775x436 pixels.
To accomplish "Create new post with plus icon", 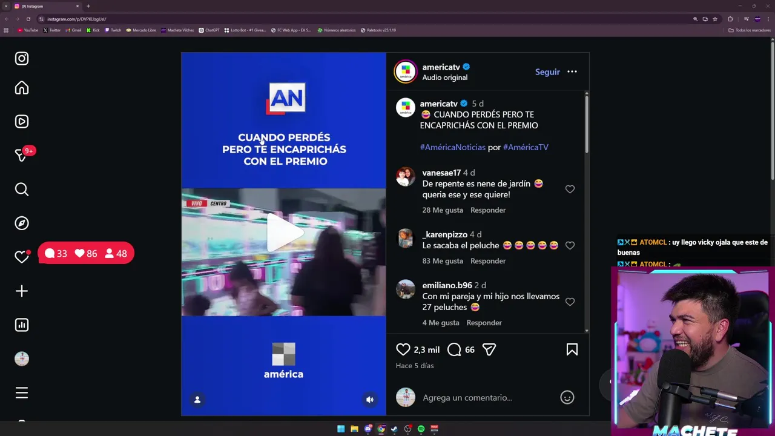I will (x=22, y=291).
